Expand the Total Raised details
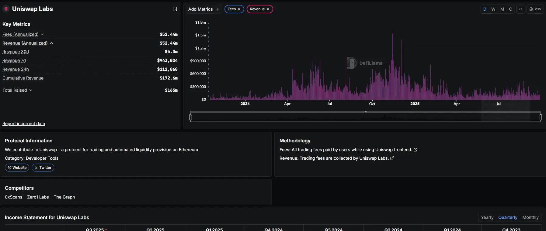This screenshot has height=231, width=546. tap(31, 90)
